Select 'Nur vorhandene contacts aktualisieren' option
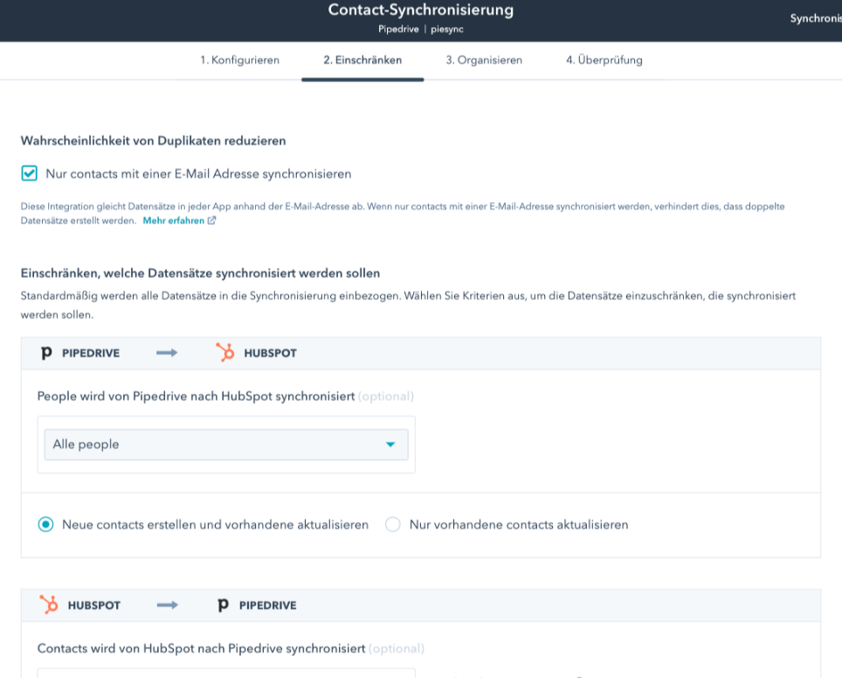 (392, 524)
